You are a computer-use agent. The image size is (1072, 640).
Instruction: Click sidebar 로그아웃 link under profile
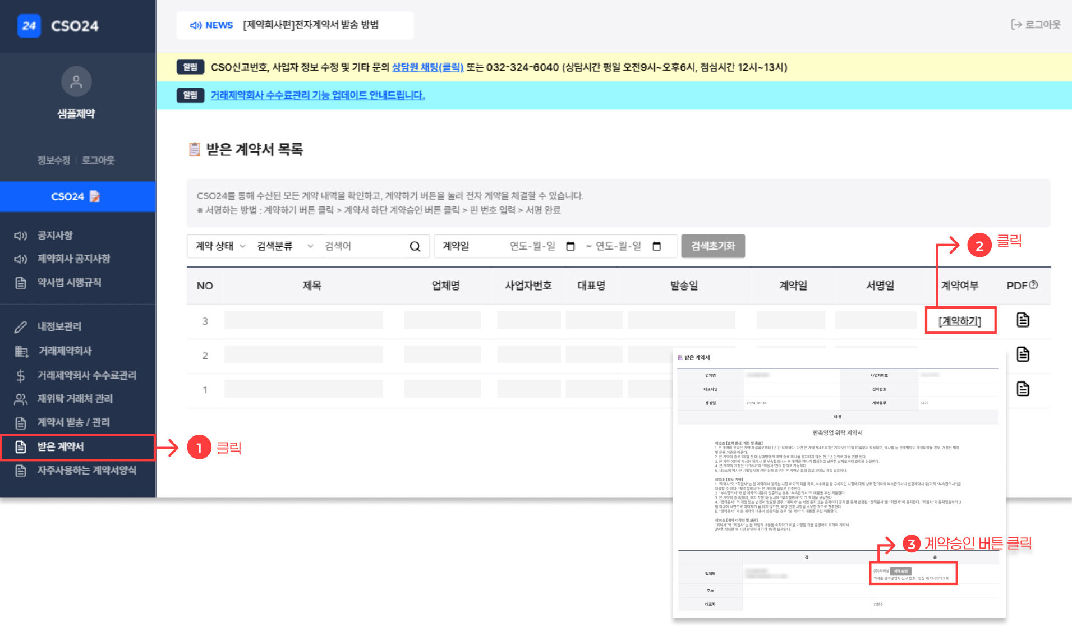coord(98,160)
